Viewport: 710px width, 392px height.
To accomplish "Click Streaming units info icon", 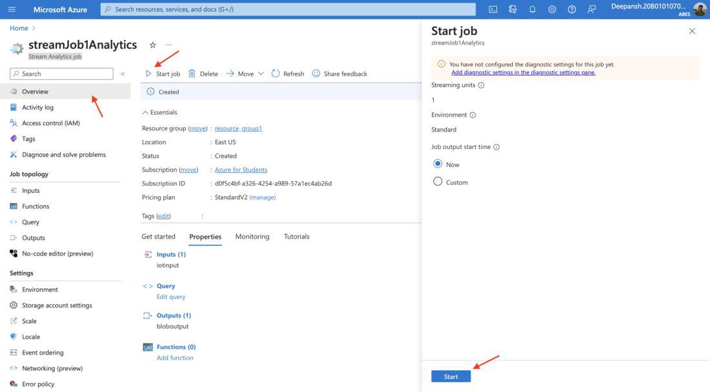I will 482,85.
